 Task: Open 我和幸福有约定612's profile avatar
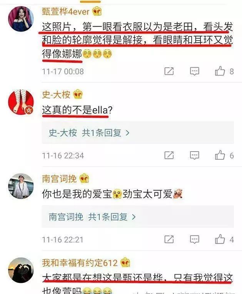click(x=21, y=270)
